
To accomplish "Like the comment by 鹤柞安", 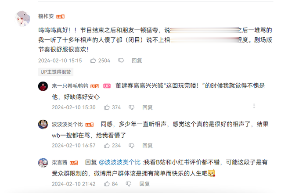I will pyautogui.click(x=93, y=61).
